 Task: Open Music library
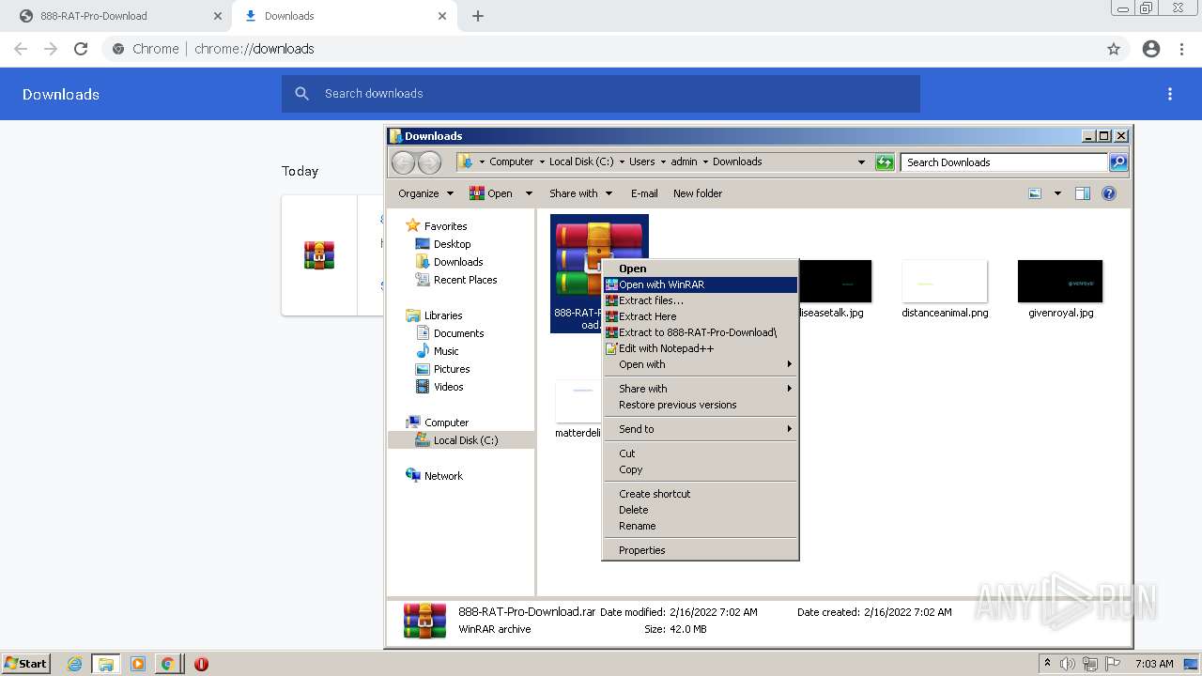click(437, 351)
